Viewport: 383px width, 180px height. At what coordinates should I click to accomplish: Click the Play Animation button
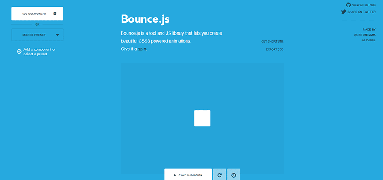[x=188, y=175]
